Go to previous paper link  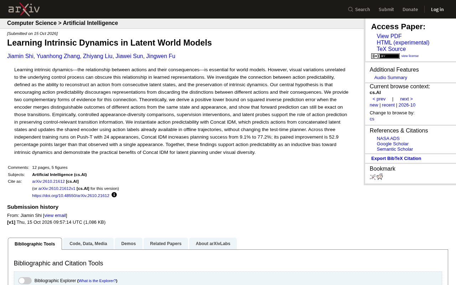[379, 99]
